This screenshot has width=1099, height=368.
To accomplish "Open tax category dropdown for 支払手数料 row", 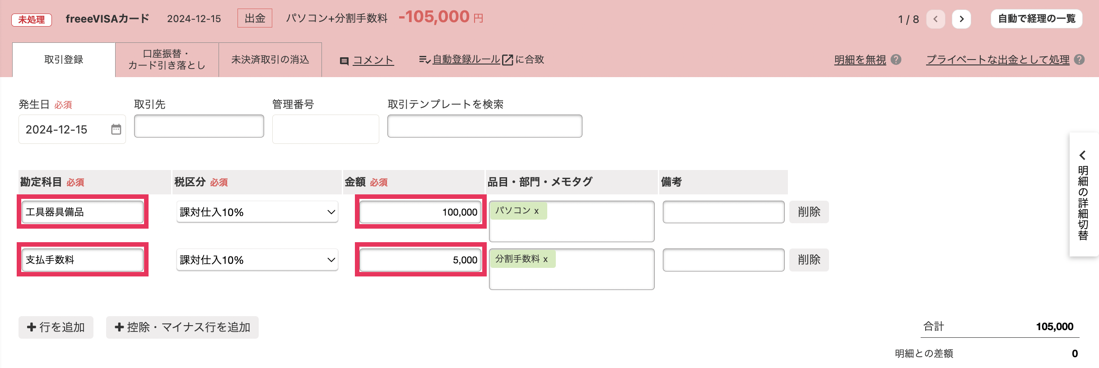I will (x=257, y=260).
